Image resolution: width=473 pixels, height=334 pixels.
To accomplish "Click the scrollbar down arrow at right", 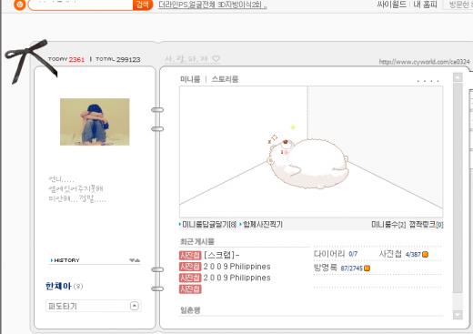I will [x=458, y=315].
